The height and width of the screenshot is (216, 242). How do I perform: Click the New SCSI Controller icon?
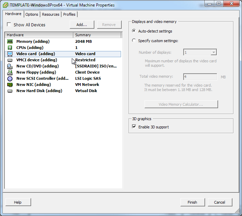(x=10, y=78)
